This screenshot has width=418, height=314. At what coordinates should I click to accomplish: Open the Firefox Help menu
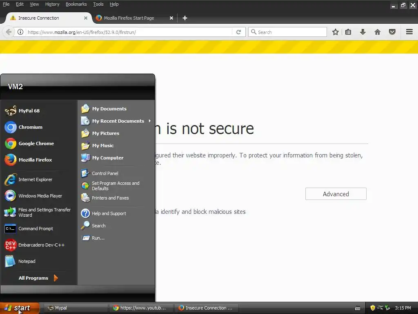[114, 4]
